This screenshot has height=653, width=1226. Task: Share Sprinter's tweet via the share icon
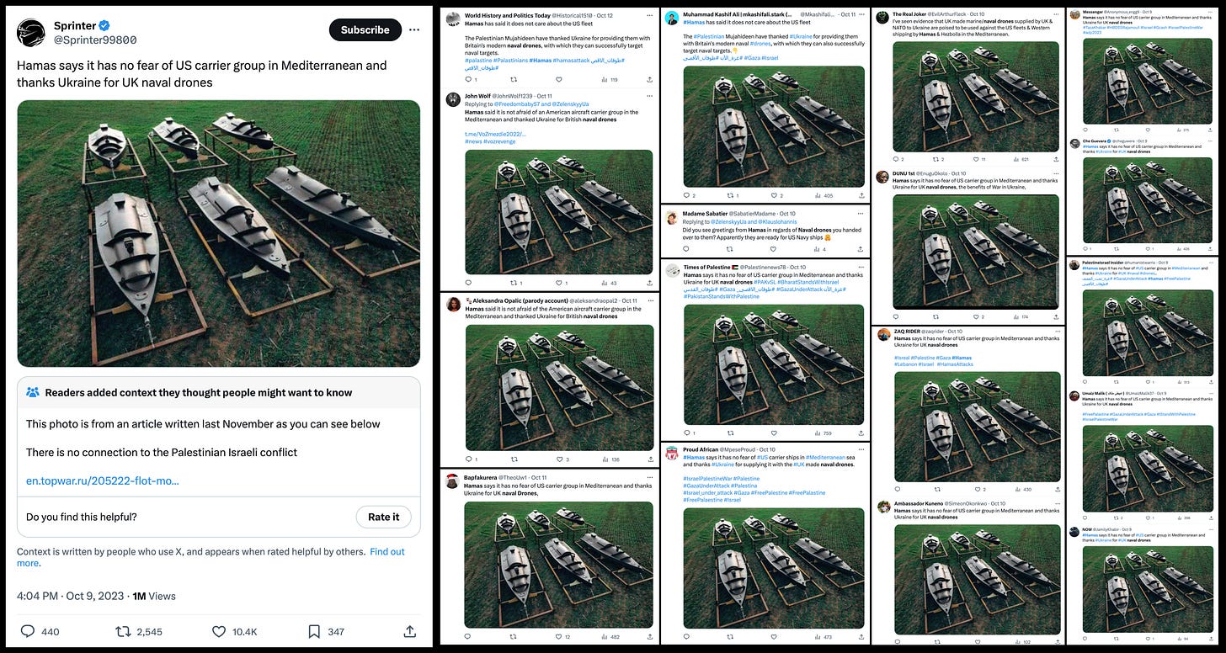click(409, 631)
